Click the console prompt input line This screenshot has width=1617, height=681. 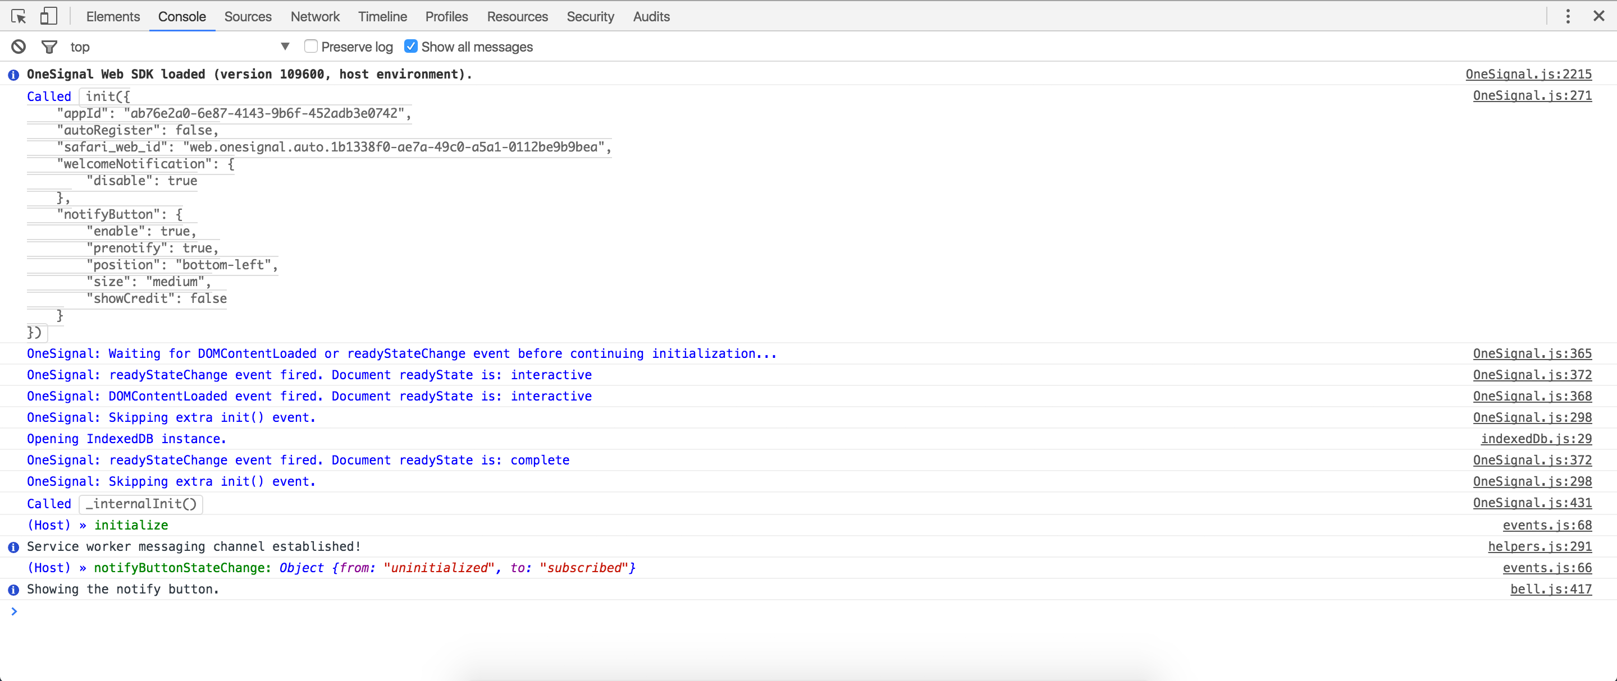point(808,611)
